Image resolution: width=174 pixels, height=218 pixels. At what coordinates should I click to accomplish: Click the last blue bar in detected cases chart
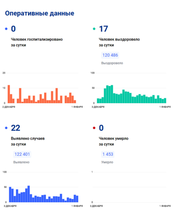(x=77, y=199)
